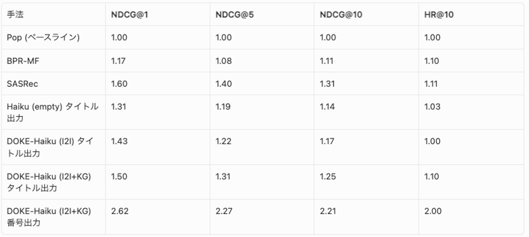Click the NDCG@1 column header
Screen dimensions: 529x237
coord(124,15)
